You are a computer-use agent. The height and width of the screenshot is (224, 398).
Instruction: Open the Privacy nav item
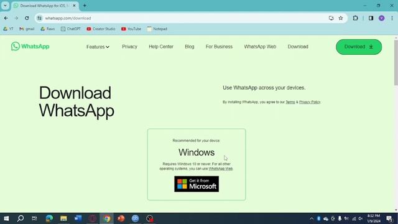(129, 47)
